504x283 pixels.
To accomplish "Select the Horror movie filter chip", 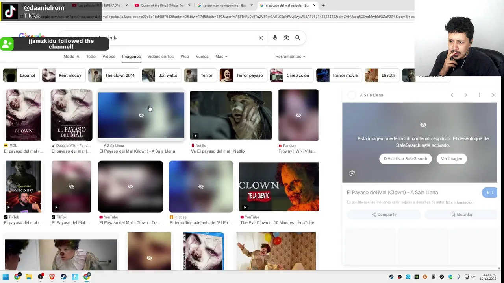I will point(339,75).
